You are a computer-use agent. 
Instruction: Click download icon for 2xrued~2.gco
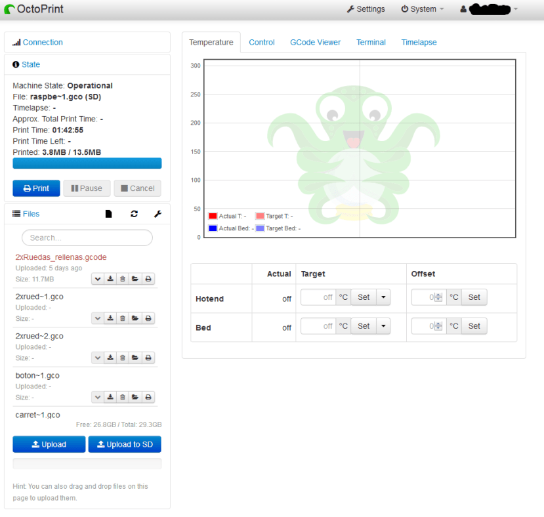tap(110, 358)
